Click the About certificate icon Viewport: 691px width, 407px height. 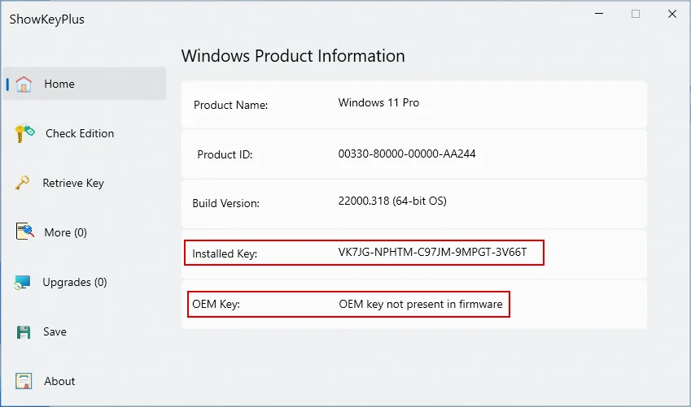pyautogui.click(x=24, y=382)
